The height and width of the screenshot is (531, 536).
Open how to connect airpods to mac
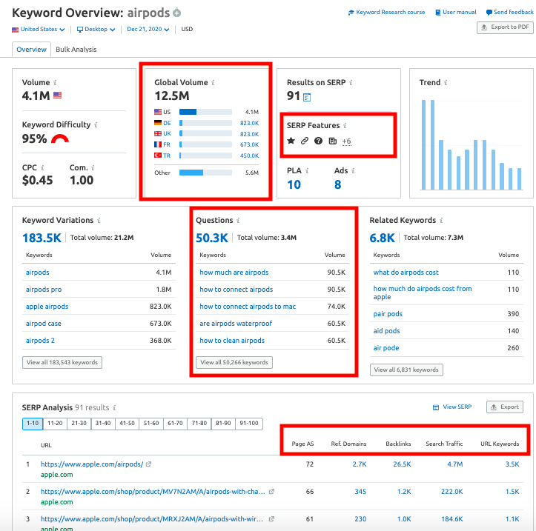click(x=248, y=307)
